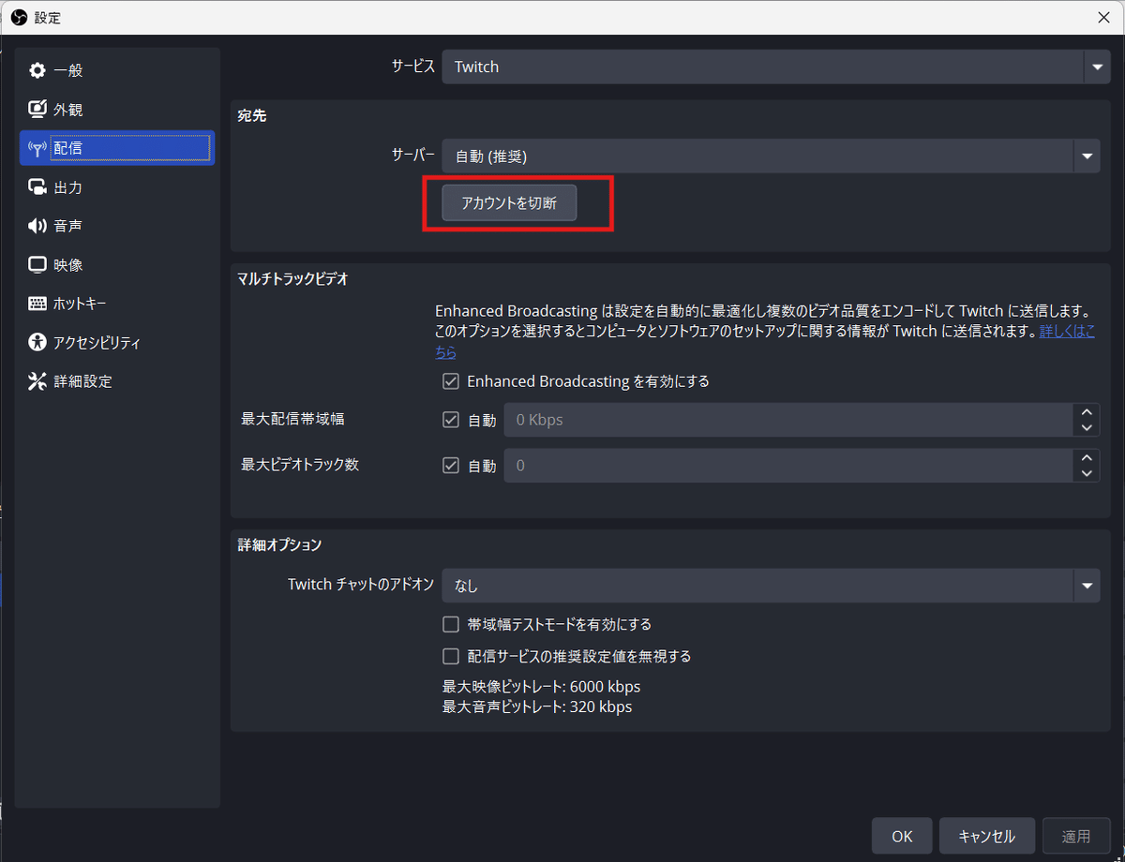The height and width of the screenshot is (862, 1125).
Task: Increase 最大配信帯域幅 with up arrow
Action: coord(1087,411)
